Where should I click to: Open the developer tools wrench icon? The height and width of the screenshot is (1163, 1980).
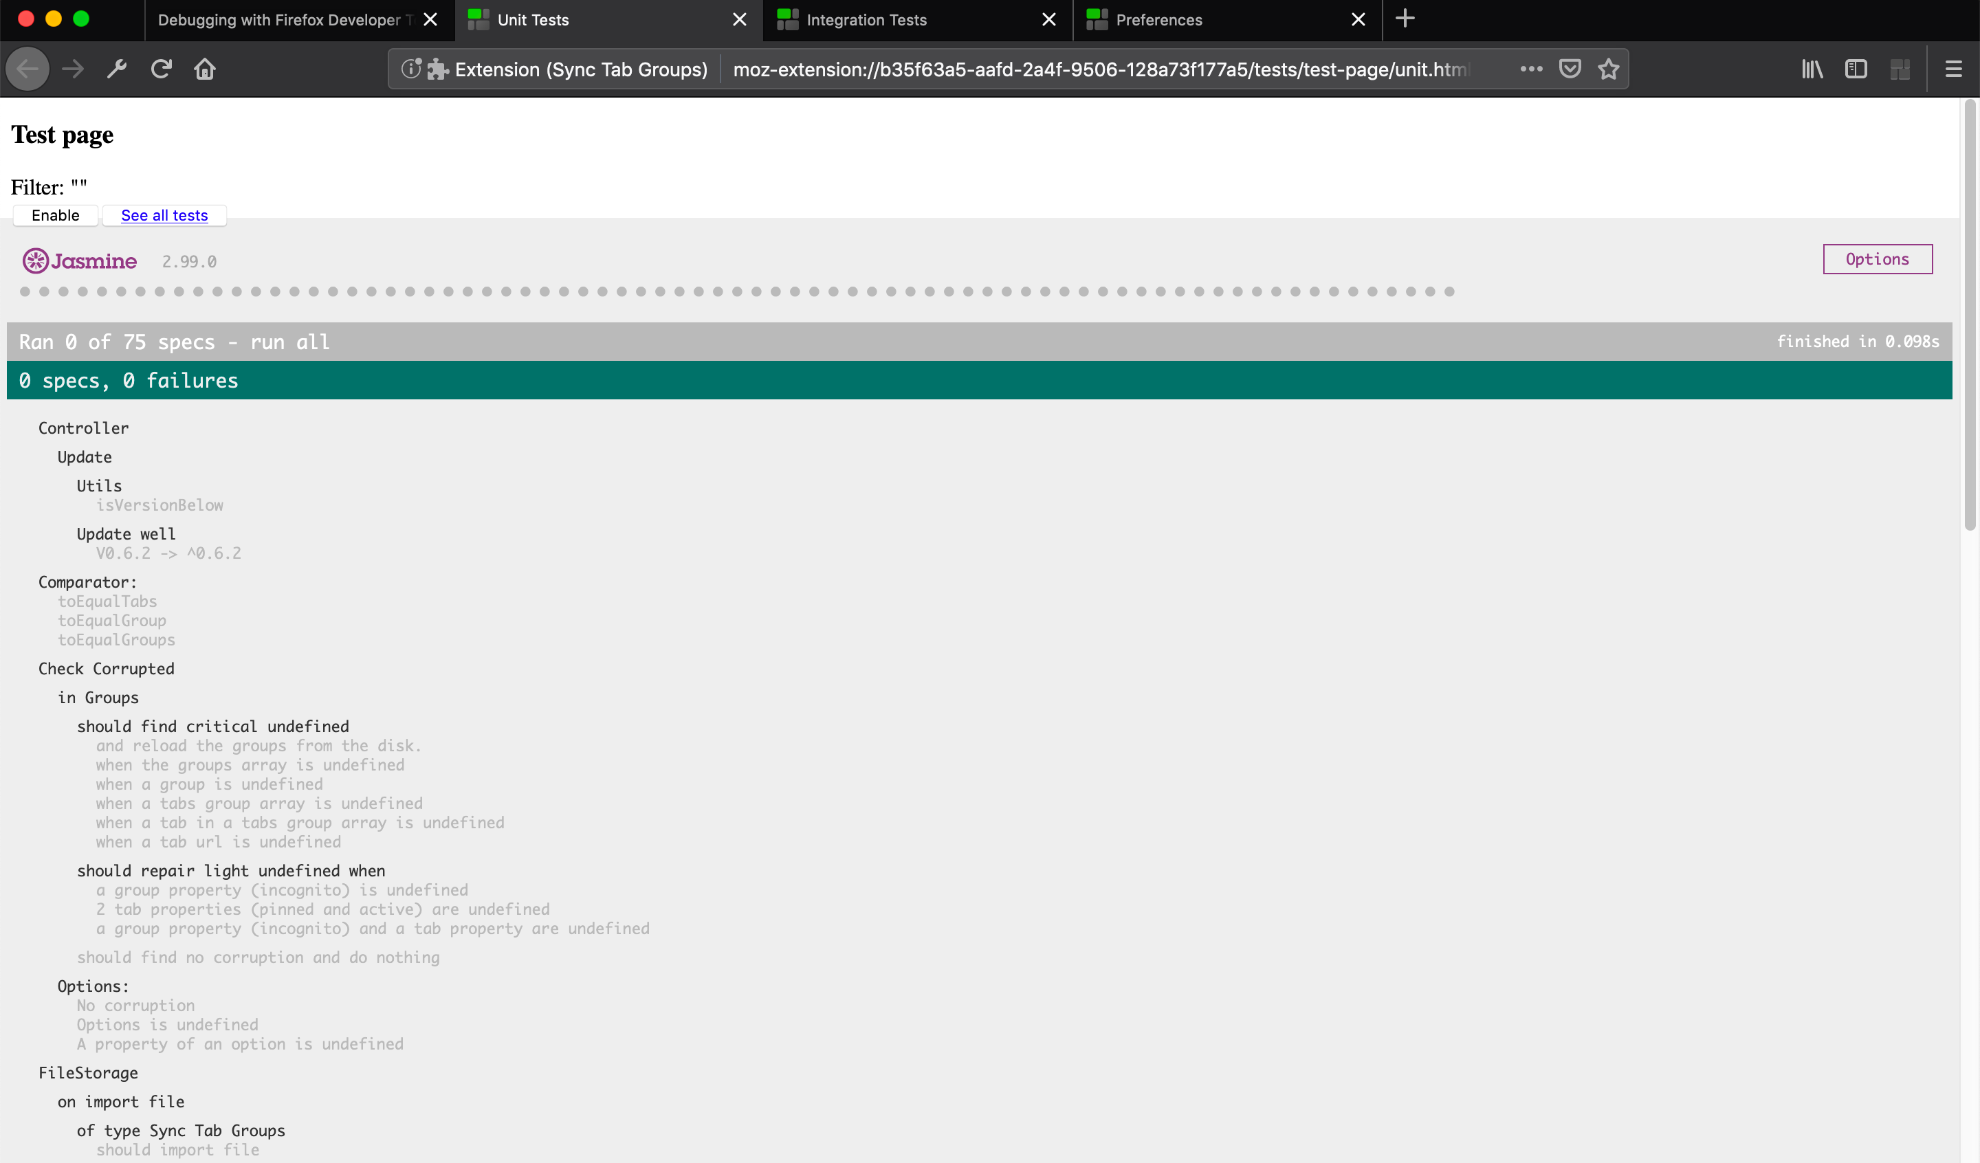[x=117, y=69]
